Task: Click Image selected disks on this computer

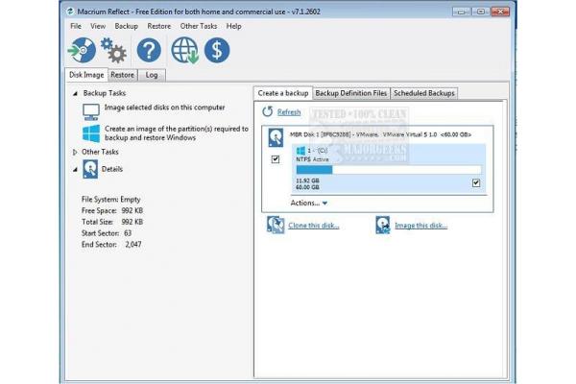Action: tap(164, 108)
